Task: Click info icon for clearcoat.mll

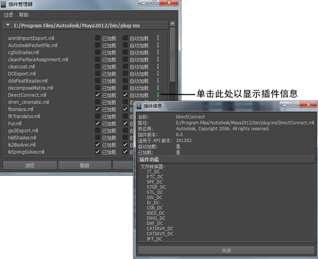Action: tap(158, 67)
